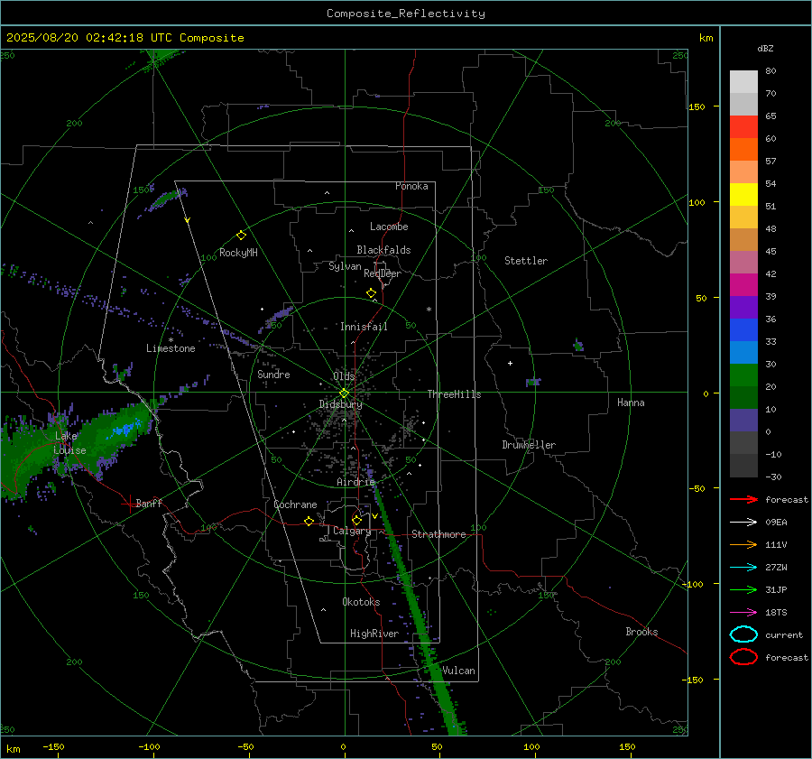Click the 18TS legend text
The image size is (812, 759).
776,613
